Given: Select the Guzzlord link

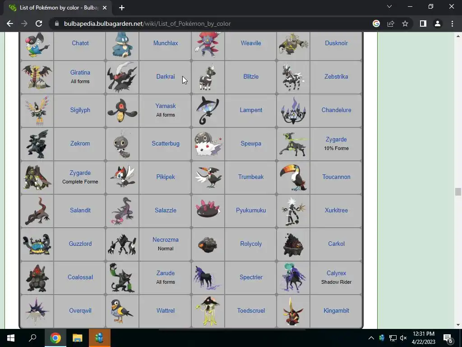Looking at the screenshot, I should point(80,244).
